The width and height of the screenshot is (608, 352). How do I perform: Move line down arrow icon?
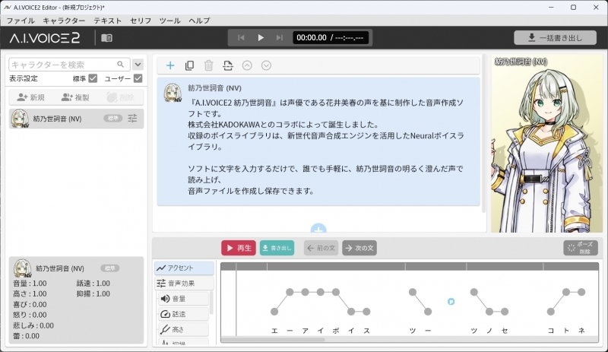266,65
